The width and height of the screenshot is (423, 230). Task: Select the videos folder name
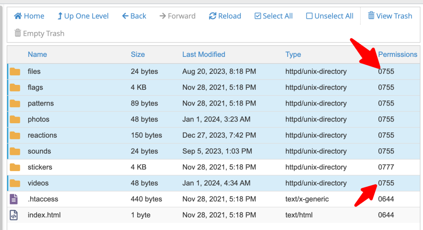38,183
